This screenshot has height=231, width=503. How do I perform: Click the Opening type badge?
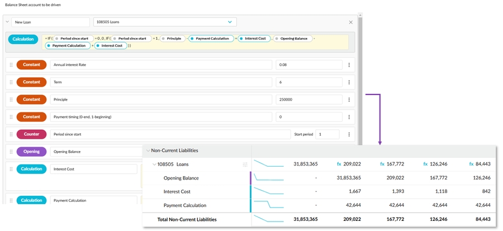[x=31, y=152]
